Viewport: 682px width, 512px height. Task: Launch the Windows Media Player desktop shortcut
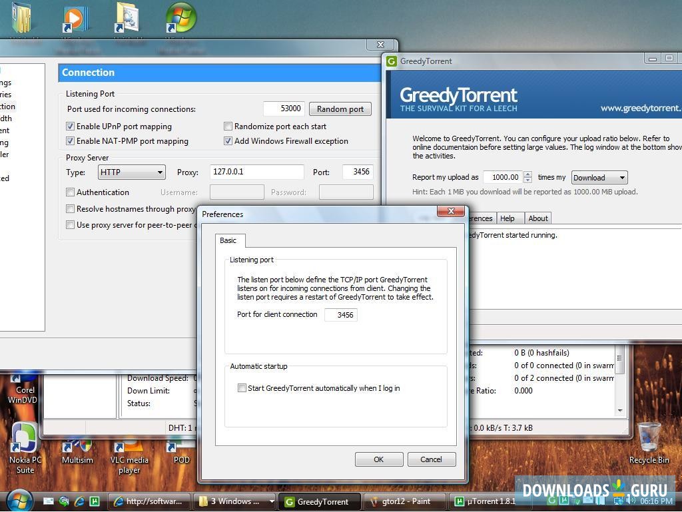[76, 18]
